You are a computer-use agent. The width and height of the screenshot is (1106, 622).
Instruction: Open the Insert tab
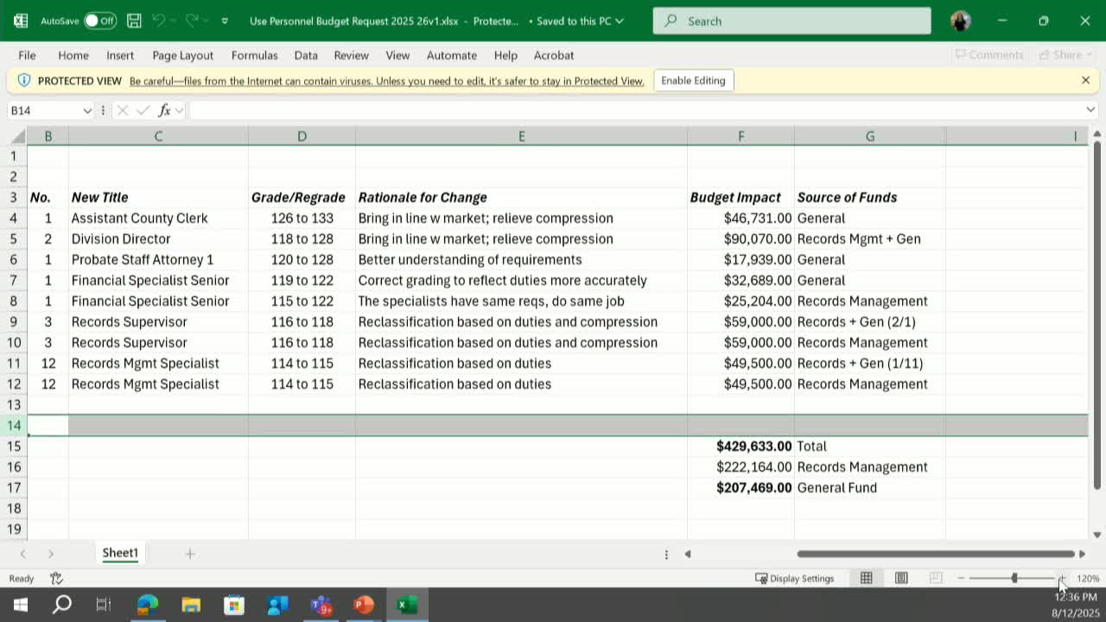pos(120,55)
